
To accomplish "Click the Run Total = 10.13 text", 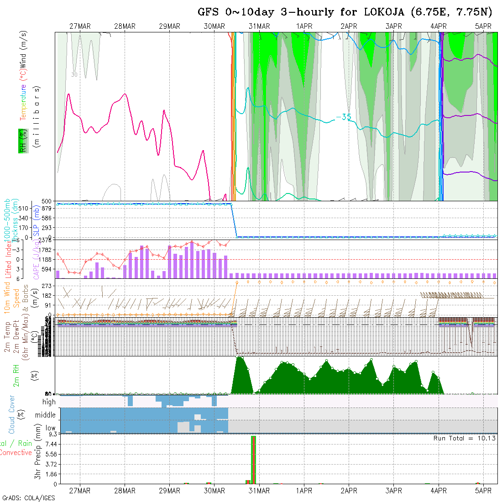I will point(465,438).
